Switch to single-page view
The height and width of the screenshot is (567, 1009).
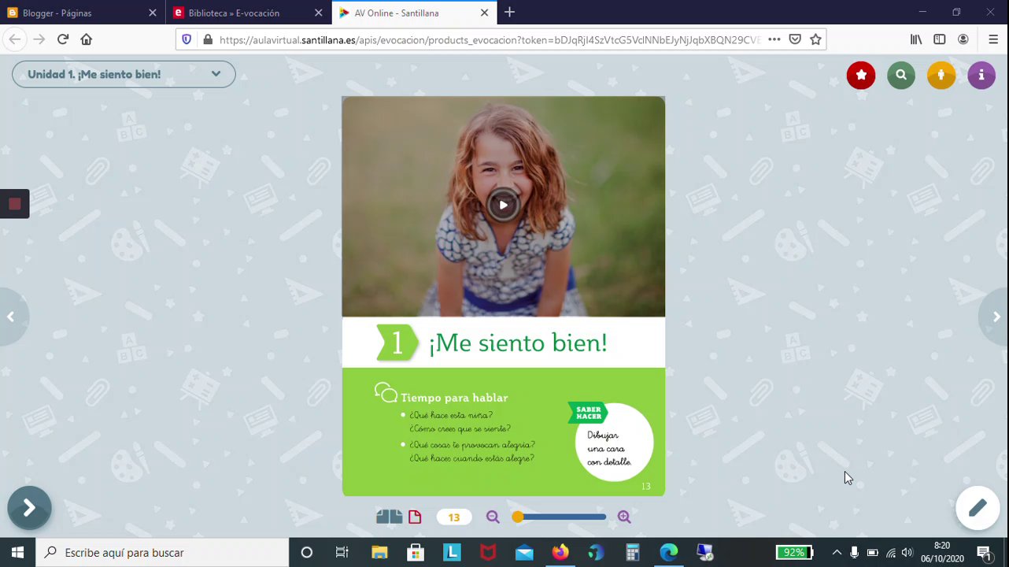point(415,517)
